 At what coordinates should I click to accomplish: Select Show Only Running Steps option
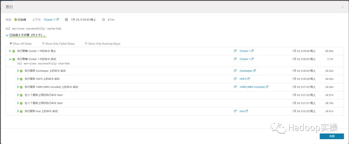86,43
